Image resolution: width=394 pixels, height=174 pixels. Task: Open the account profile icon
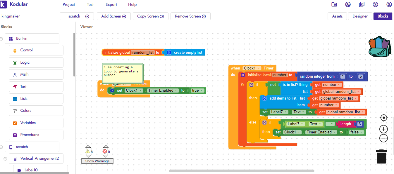click(389, 4)
